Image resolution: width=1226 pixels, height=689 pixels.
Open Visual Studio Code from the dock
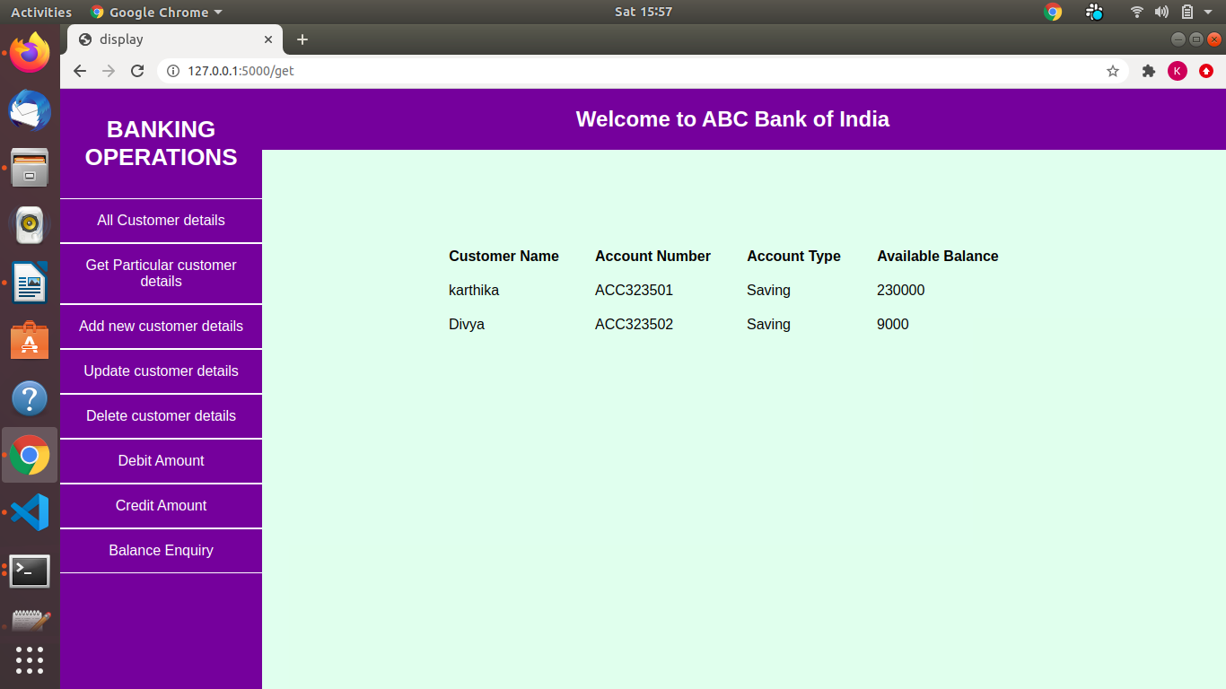(x=30, y=512)
